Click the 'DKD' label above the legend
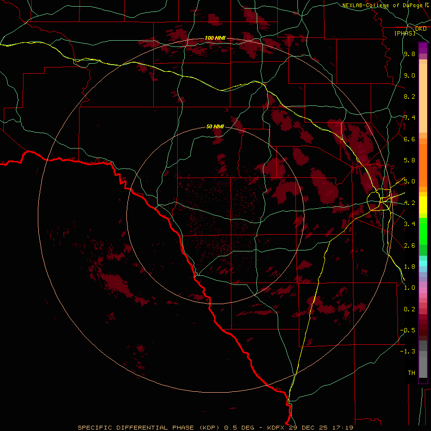 click(x=420, y=29)
